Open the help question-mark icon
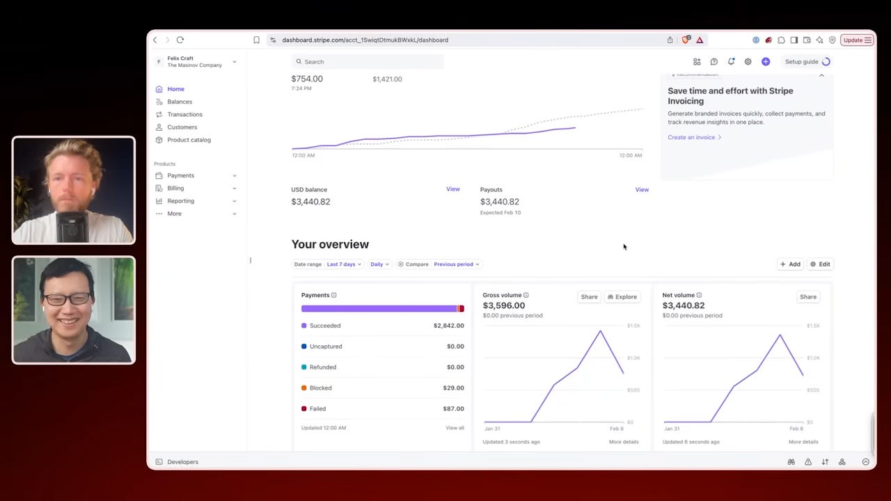 click(x=713, y=61)
